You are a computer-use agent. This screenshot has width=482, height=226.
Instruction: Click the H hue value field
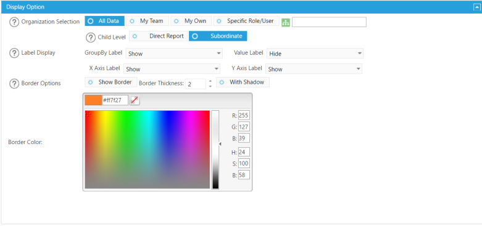244,152
